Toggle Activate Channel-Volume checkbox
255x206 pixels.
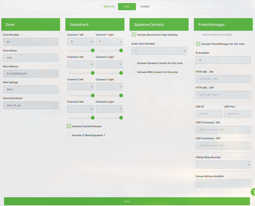click(x=69, y=126)
